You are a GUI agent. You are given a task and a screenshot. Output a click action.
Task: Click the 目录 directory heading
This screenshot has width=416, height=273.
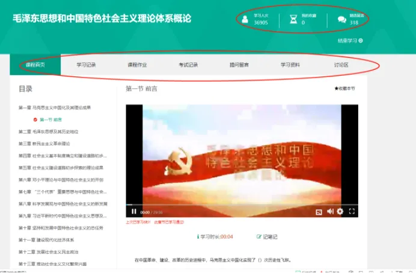[25, 88]
